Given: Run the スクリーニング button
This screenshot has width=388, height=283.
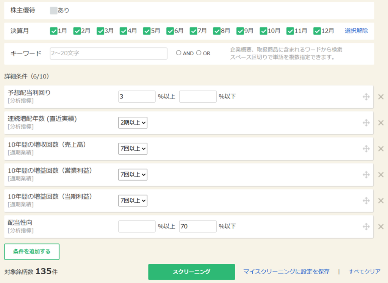Looking at the screenshot, I should point(191,272).
